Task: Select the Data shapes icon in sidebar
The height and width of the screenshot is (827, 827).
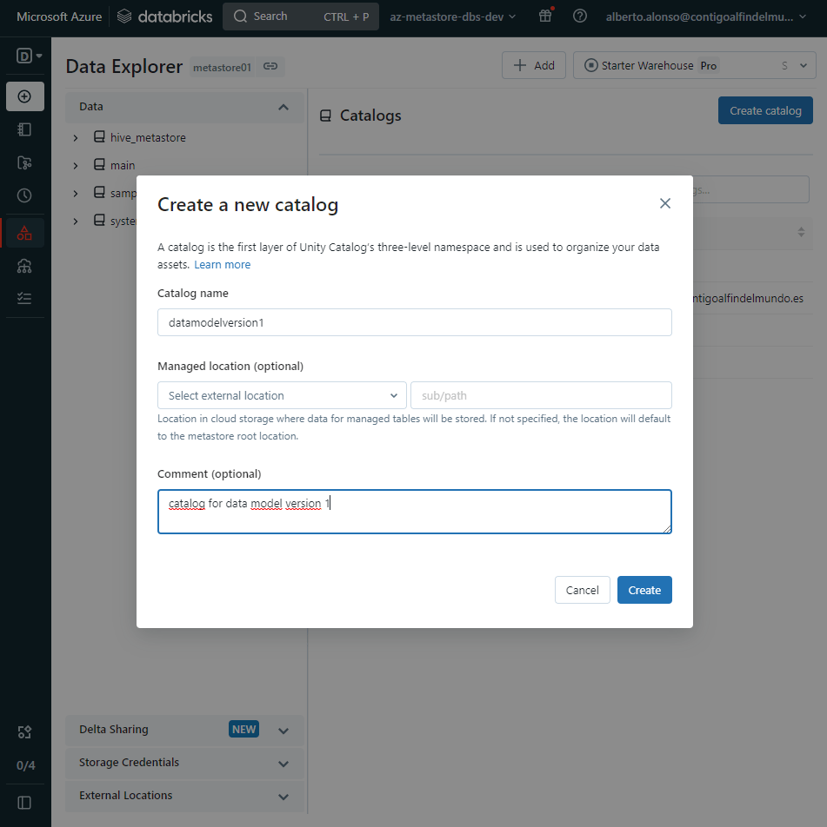Action: click(x=24, y=233)
